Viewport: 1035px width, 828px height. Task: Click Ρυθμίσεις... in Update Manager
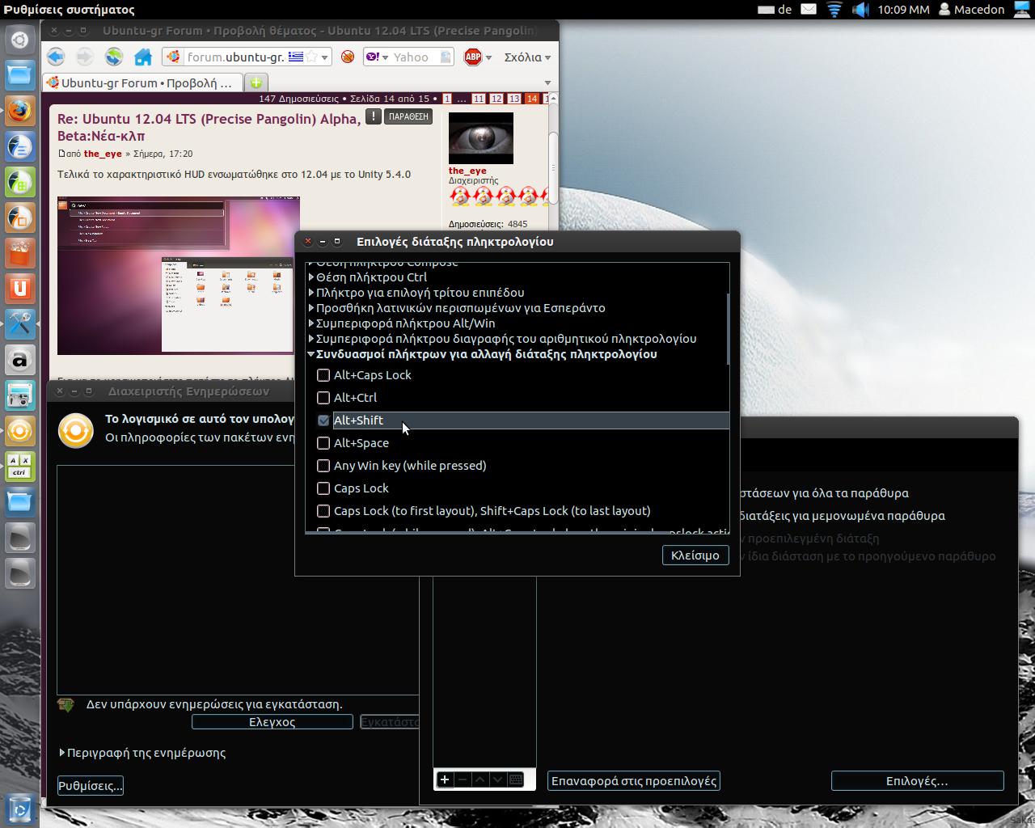coord(91,786)
